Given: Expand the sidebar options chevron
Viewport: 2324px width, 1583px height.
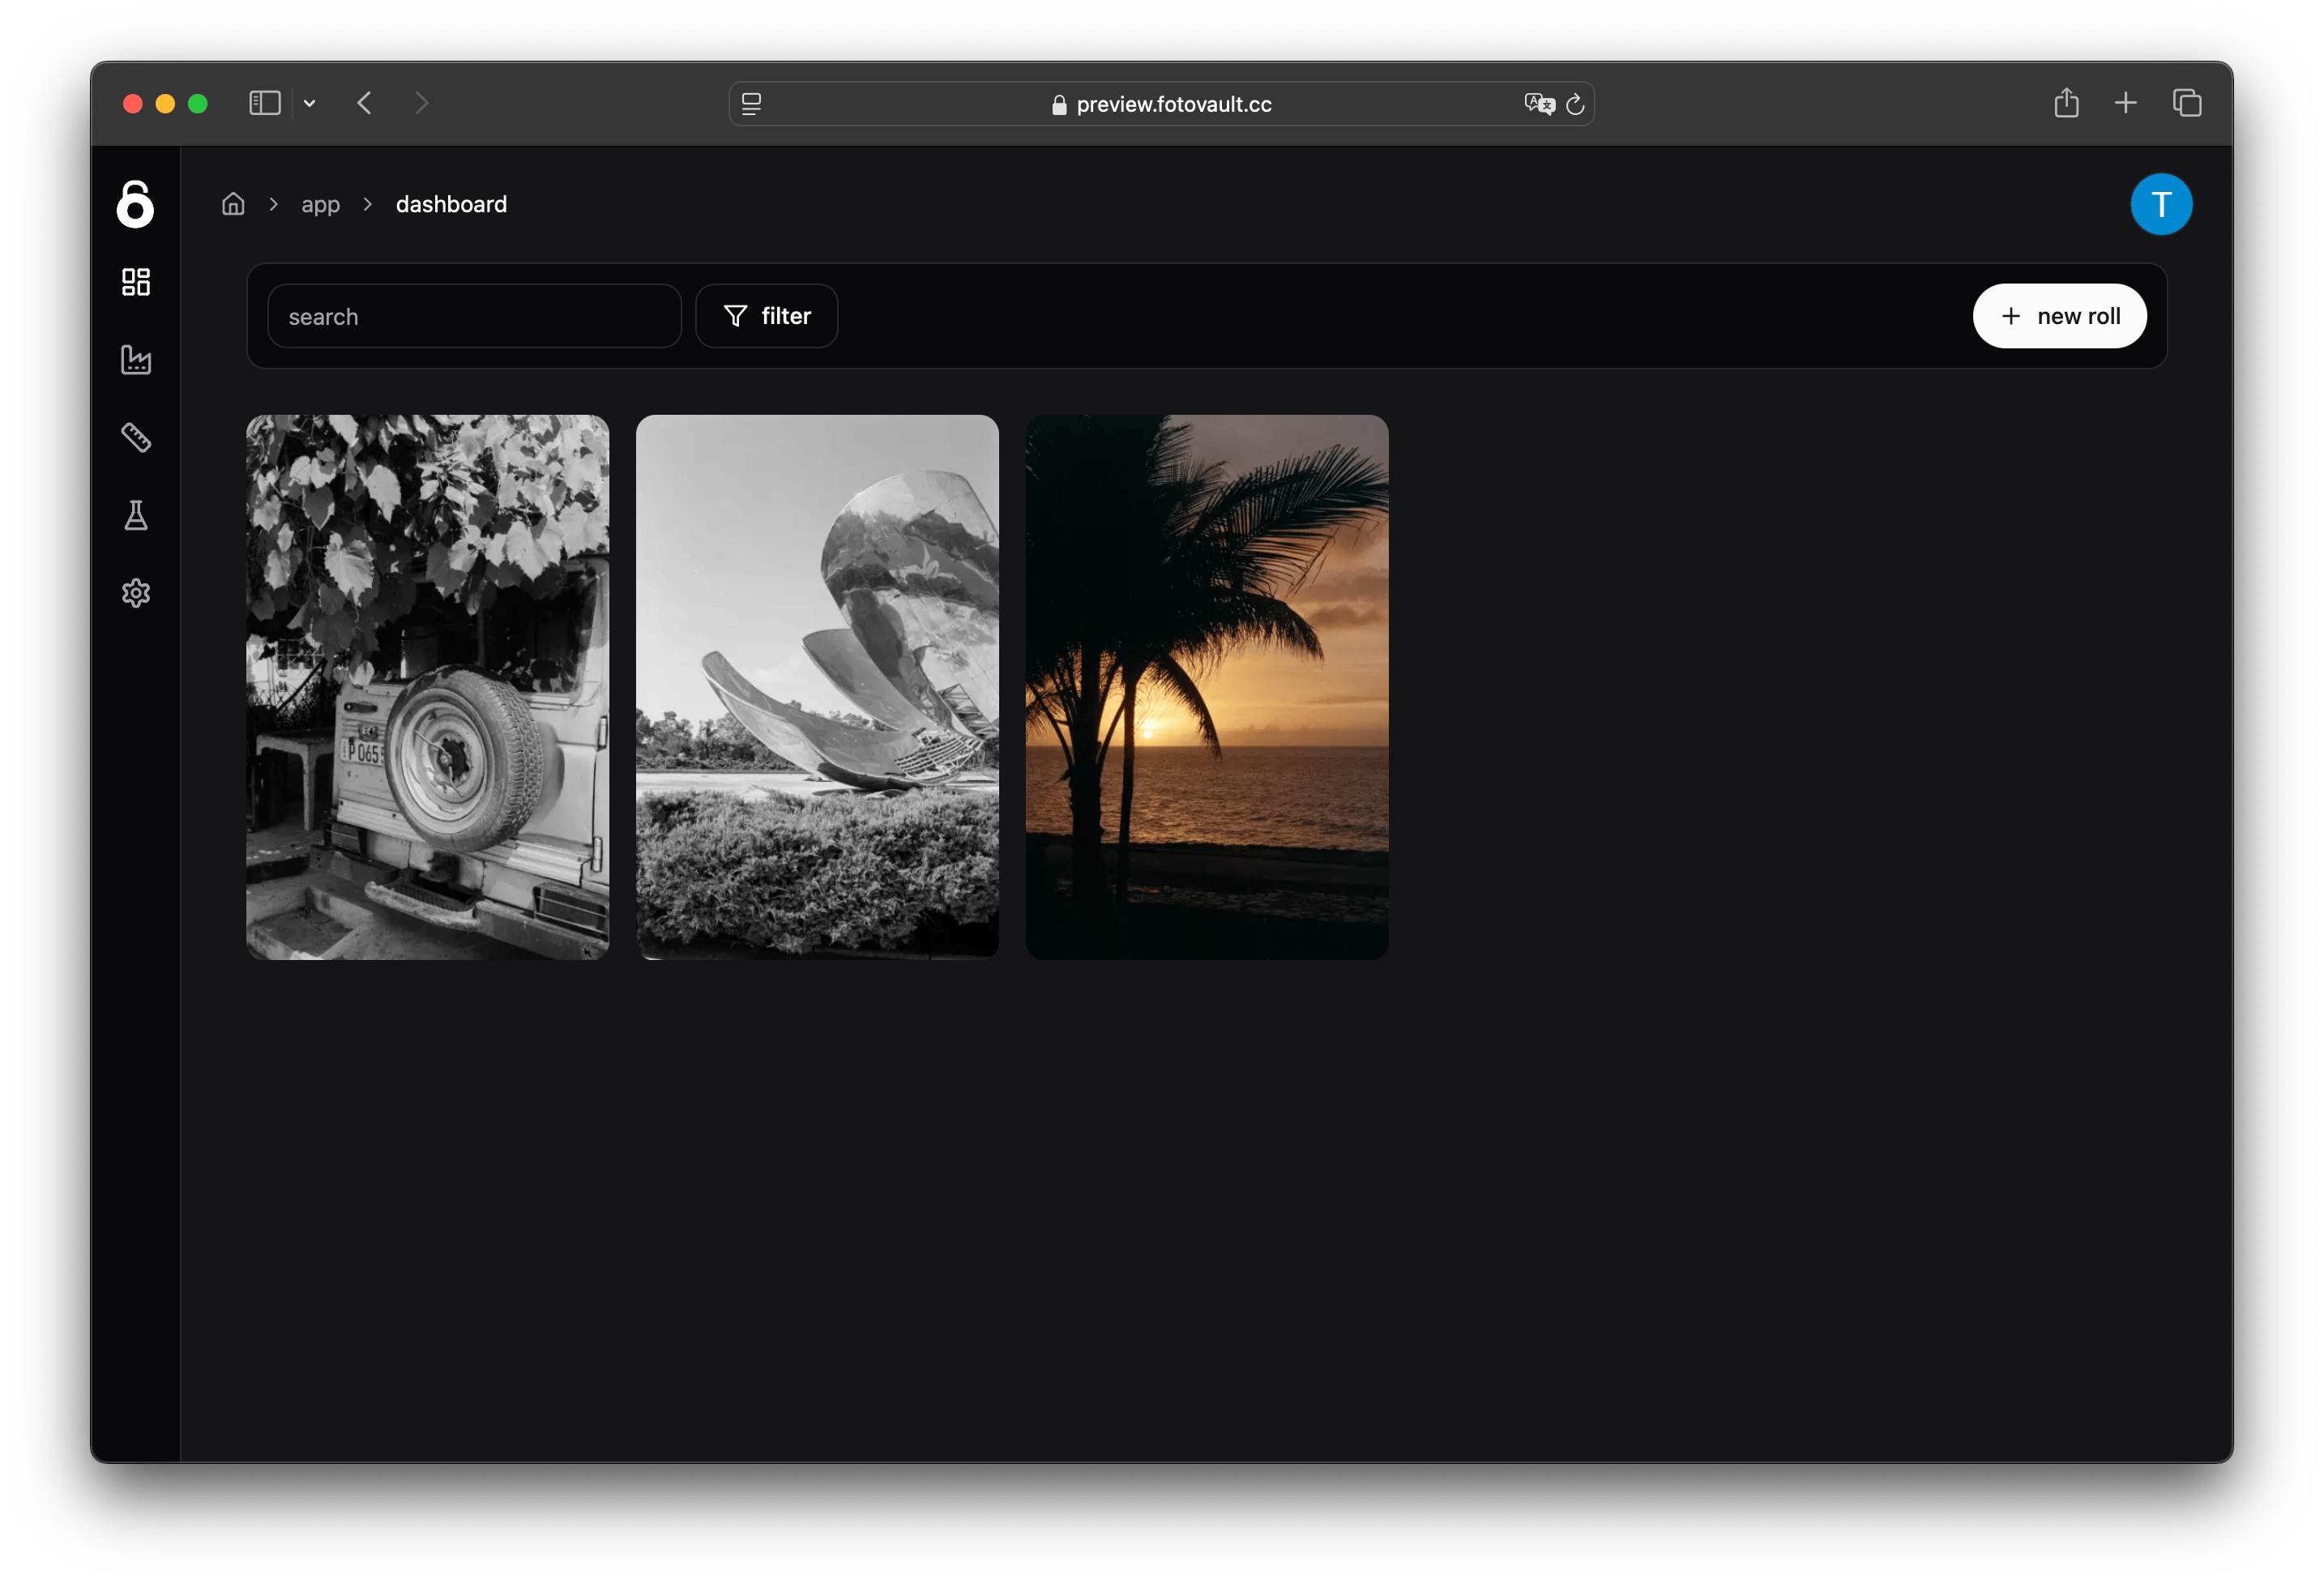Looking at the screenshot, I should click(x=309, y=103).
